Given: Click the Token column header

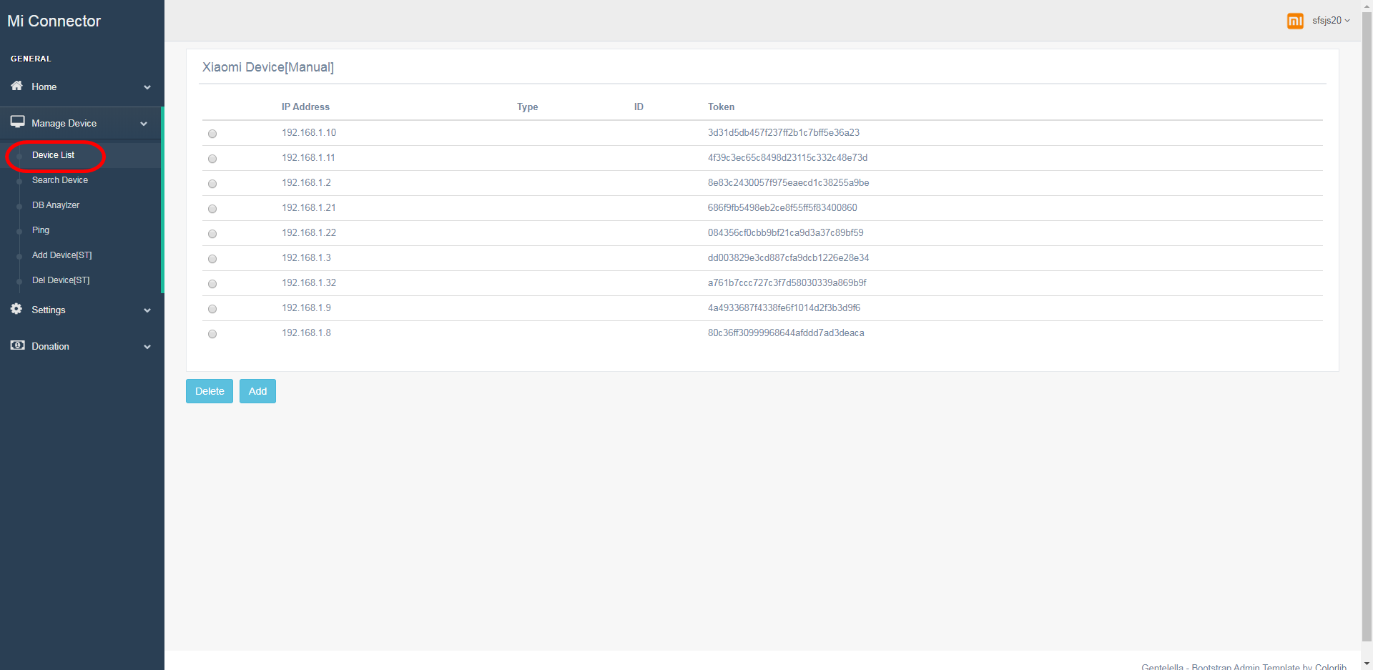Looking at the screenshot, I should tap(721, 107).
